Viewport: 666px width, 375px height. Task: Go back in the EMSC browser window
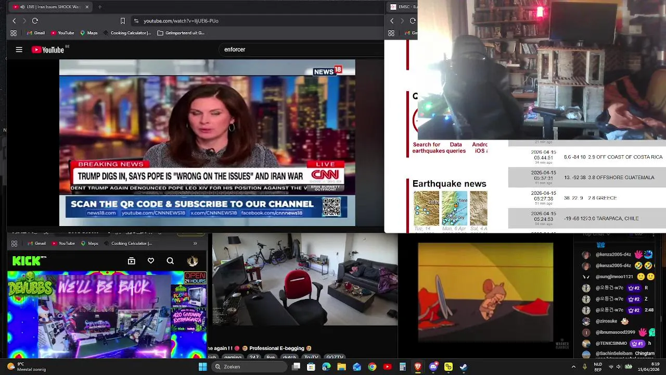[x=392, y=21]
